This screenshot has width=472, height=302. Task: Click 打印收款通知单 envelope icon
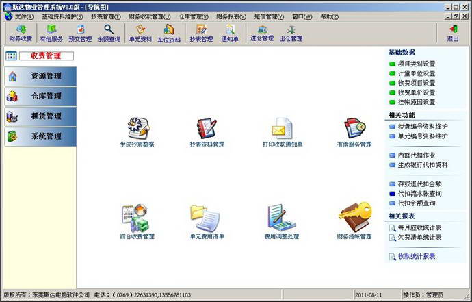(x=282, y=128)
